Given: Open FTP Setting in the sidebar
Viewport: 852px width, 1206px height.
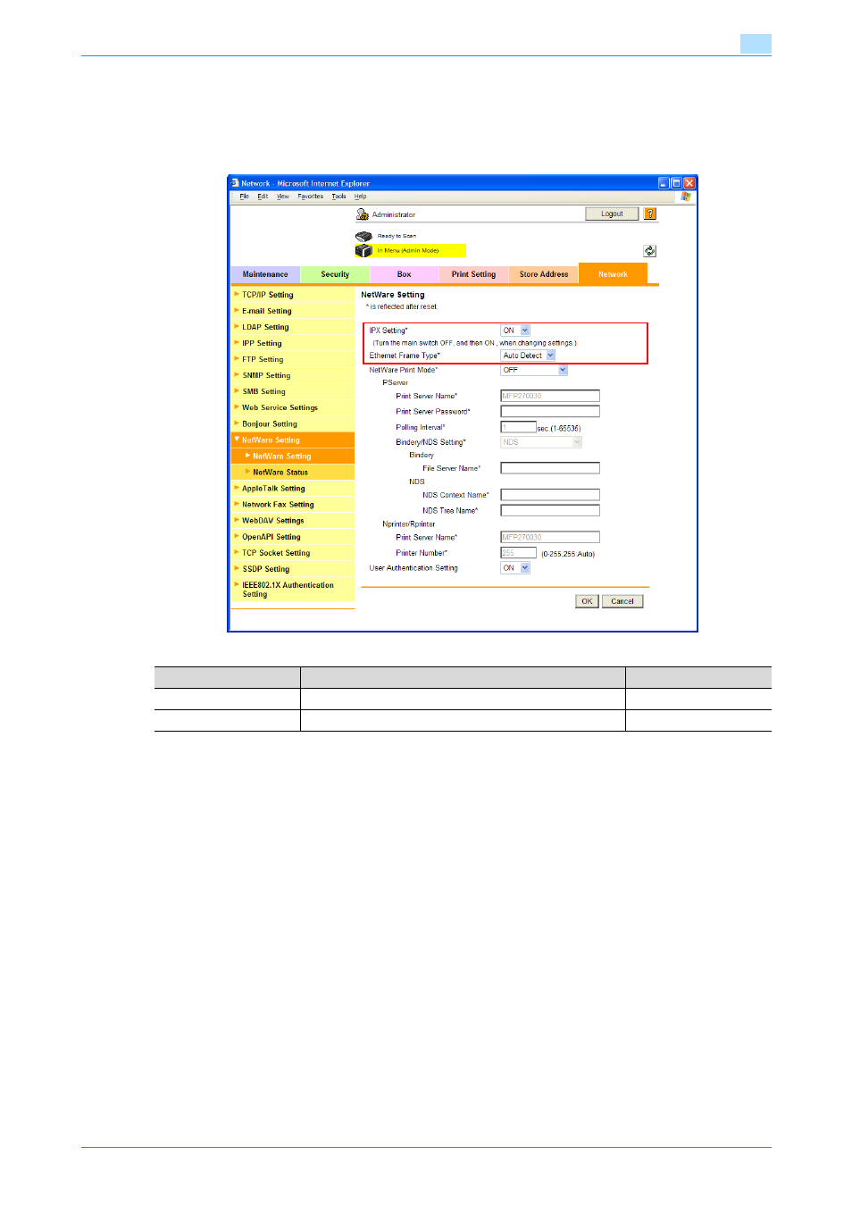Looking at the screenshot, I should click(x=293, y=359).
